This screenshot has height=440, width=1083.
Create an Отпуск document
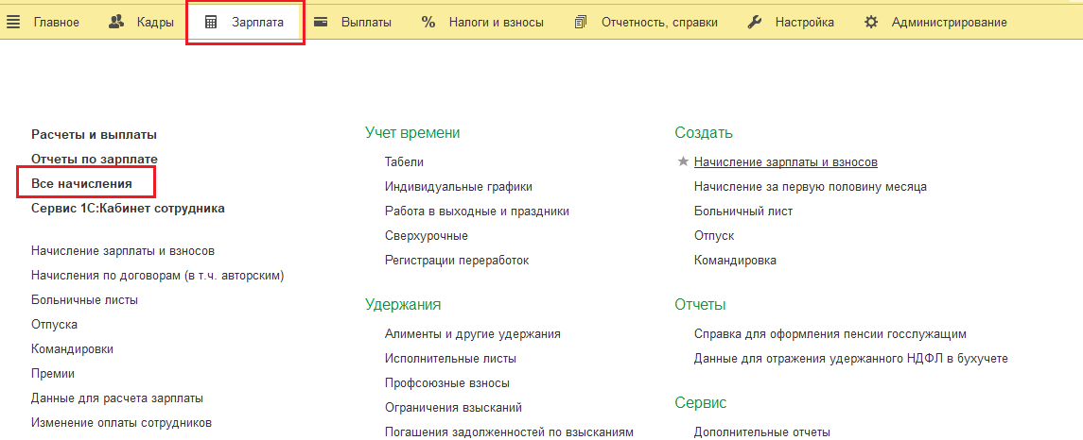pos(714,236)
